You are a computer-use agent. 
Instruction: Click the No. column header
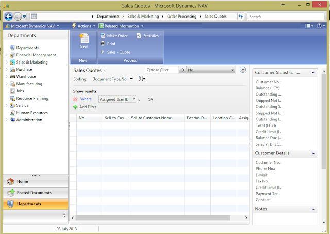pyautogui.click(x=90, y=118)
